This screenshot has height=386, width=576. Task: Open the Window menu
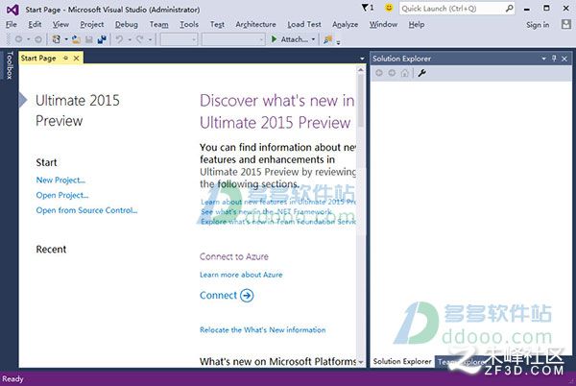point(383,24)
